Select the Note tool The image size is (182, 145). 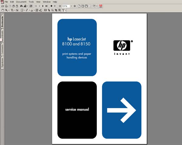22,10
